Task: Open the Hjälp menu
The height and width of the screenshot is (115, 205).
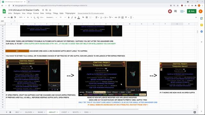Action: pyautogui.click(x=61, y=13)
